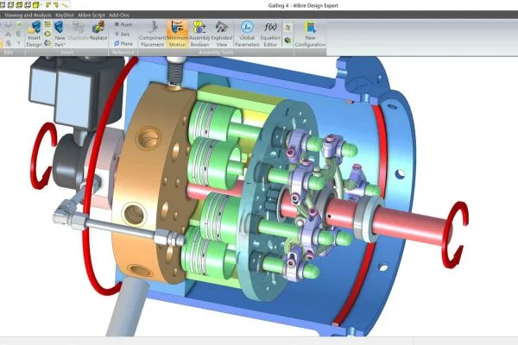Open the Alibre Script tab
The height and width of the screenshot is (345, 518).
tap(92, 15)
